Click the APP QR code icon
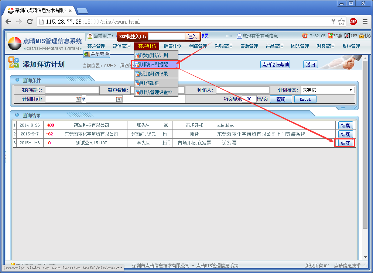 point(347,36)
